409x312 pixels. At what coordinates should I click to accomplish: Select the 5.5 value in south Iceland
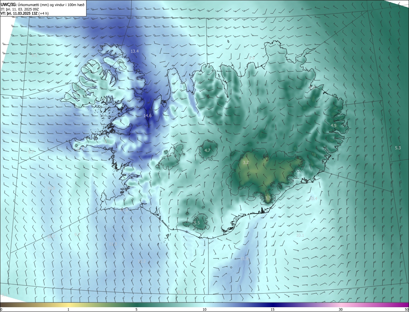[197, 223]
